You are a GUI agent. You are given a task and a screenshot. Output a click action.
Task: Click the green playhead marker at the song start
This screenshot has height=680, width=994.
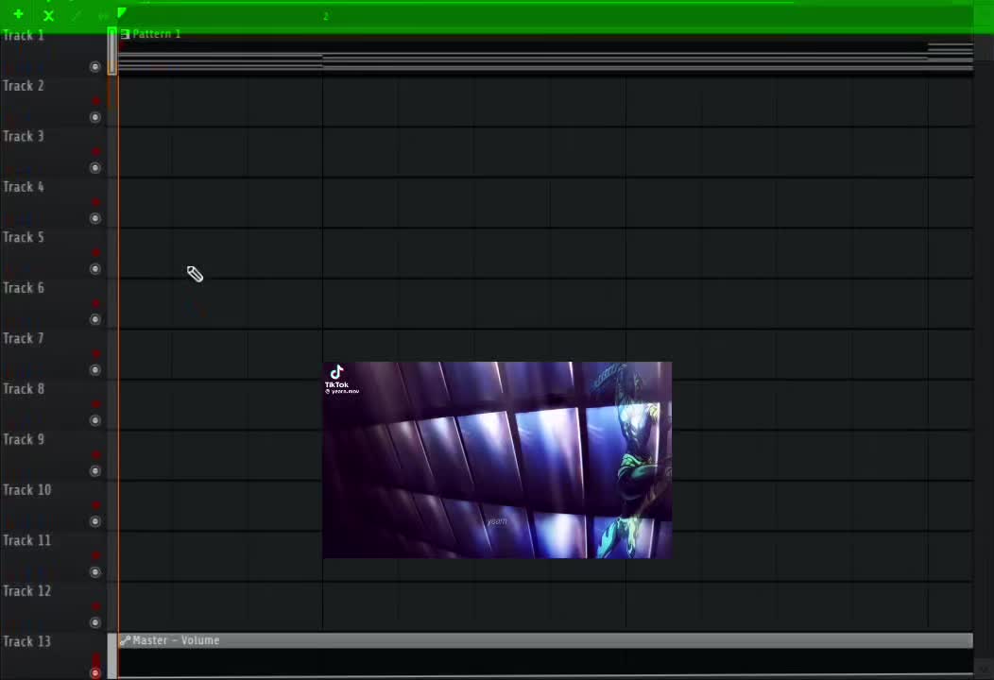coord(122,12)
